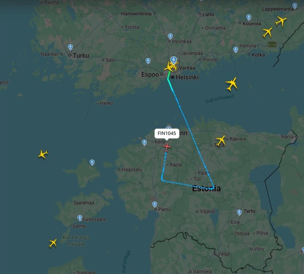
Task: Select the red FIN1045 aircraft icon
Action: [x=167, y=147]
